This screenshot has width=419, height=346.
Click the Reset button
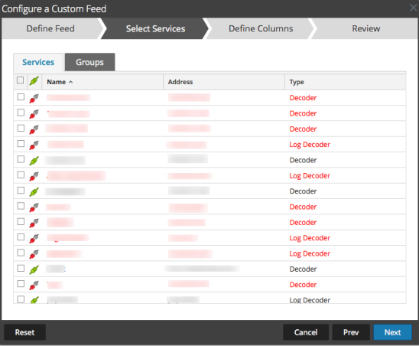pos(25,332)
